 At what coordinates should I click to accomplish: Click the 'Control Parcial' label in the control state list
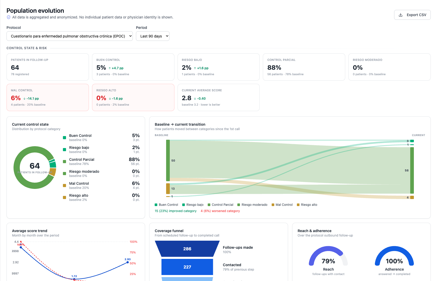click(x=82, y=159)
